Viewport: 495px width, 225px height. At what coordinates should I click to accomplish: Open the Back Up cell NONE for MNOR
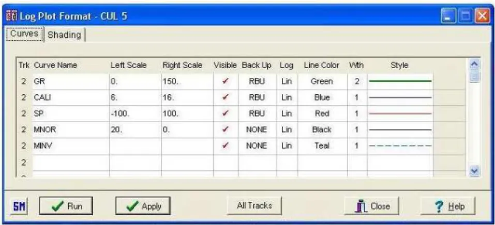(257, 130)
